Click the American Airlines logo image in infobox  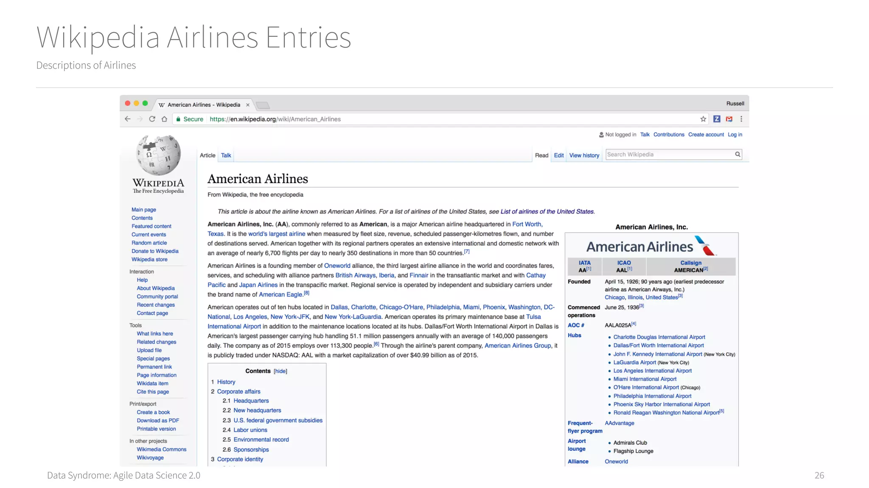coord(651,246)
